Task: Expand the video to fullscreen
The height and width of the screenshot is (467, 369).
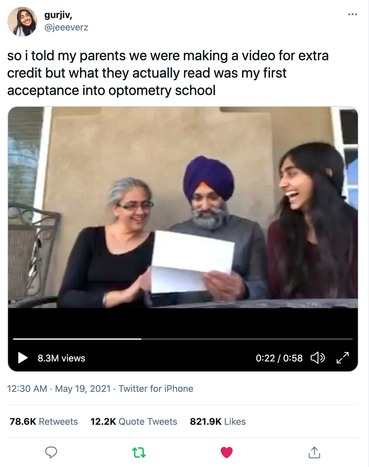Action: (343, 358)
